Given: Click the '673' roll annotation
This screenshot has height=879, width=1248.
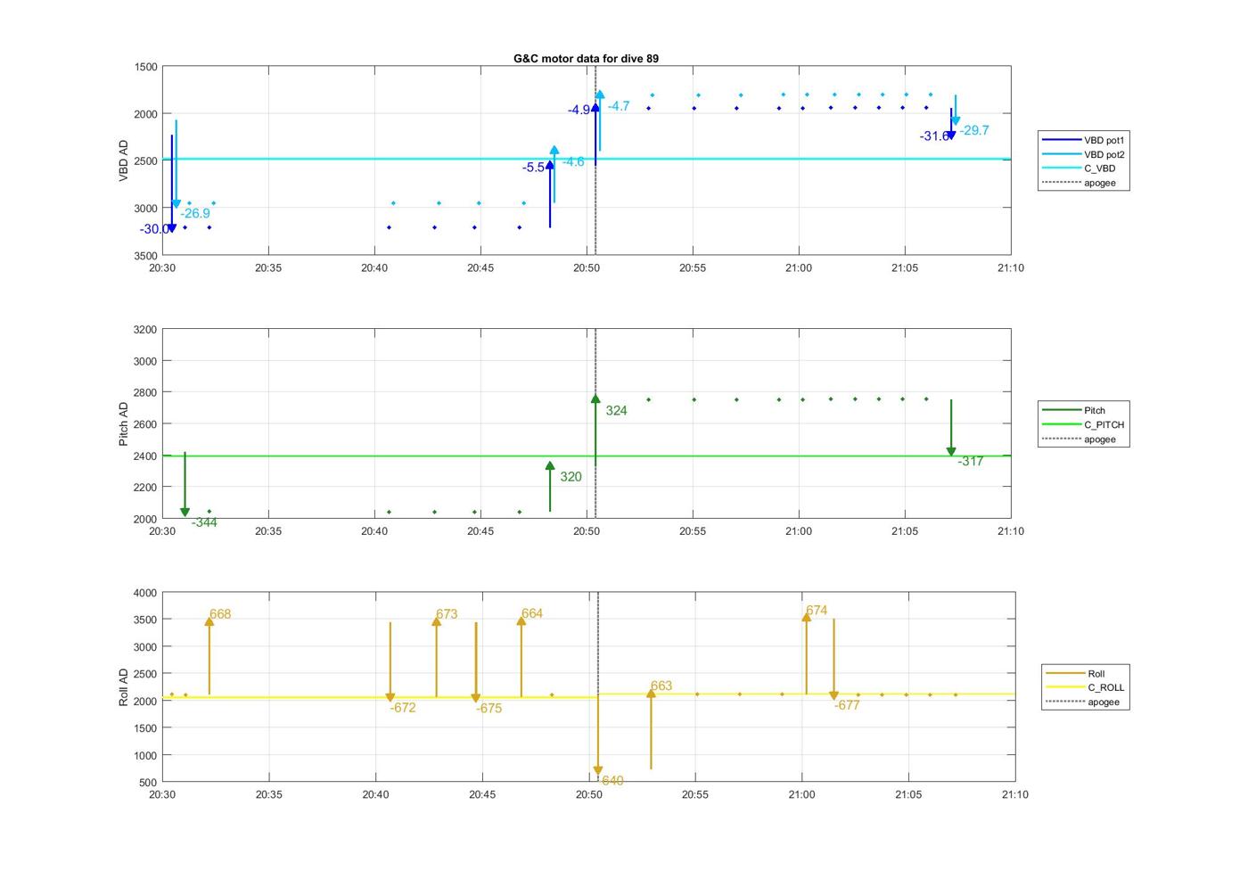Looking at the screenshot, I should (x=447, y=614).
